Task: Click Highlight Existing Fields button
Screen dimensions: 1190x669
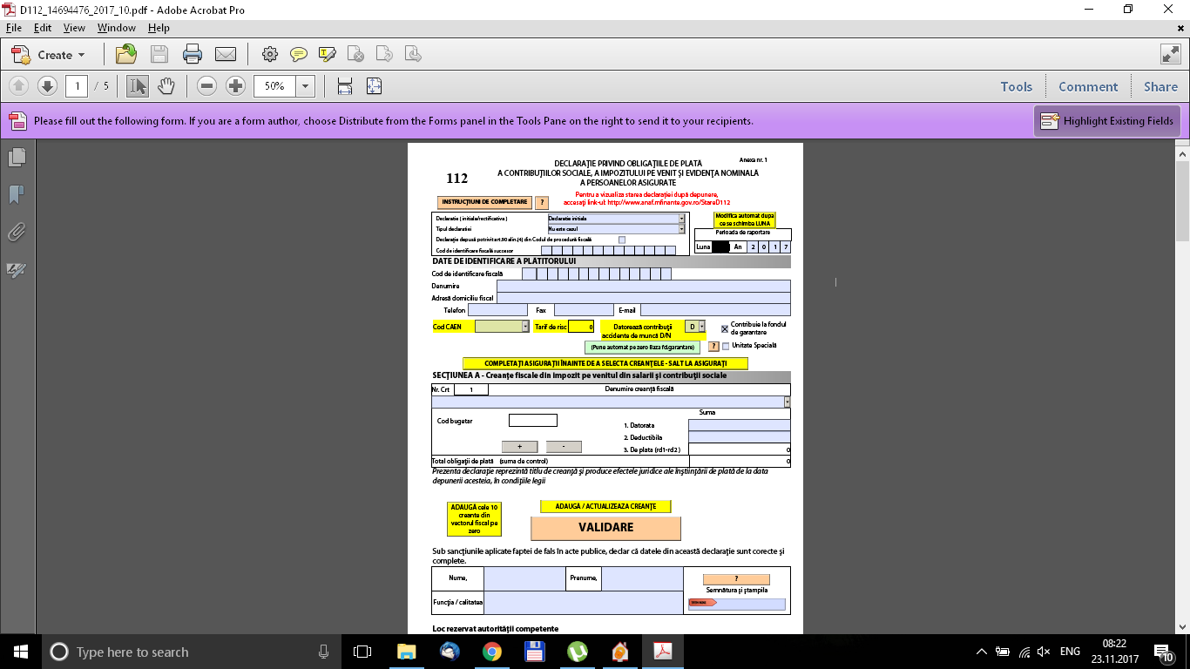Action: point(1107,121)
